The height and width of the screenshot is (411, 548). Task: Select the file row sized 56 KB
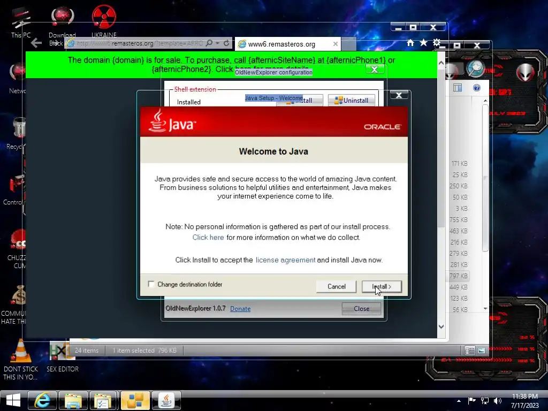[x=459, y=310]
